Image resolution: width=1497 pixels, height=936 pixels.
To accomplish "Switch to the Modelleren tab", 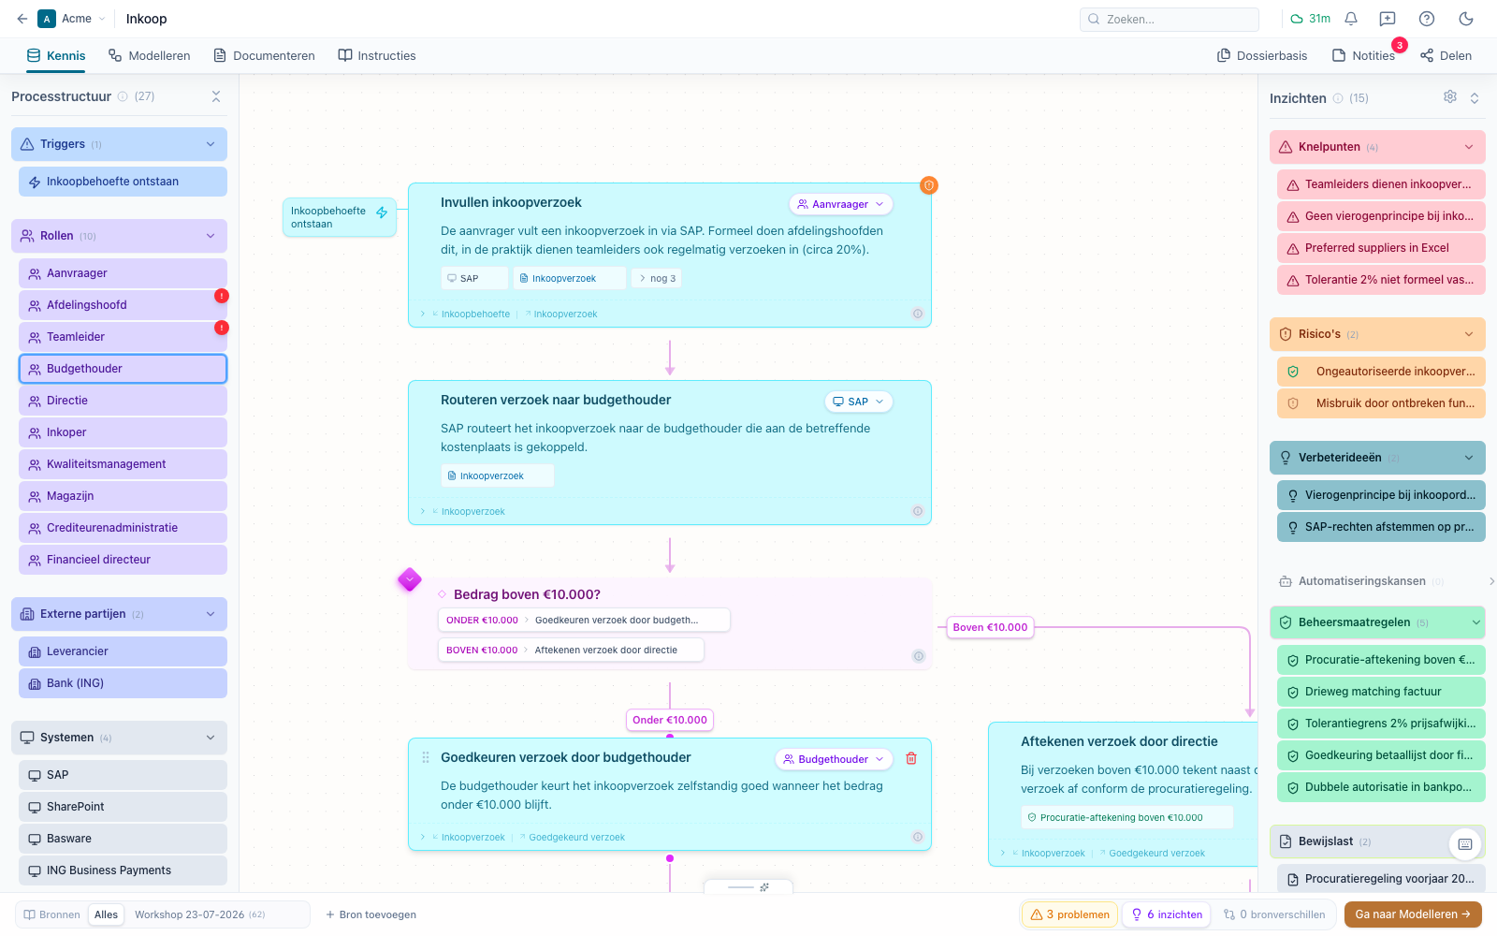I will 149,56.
